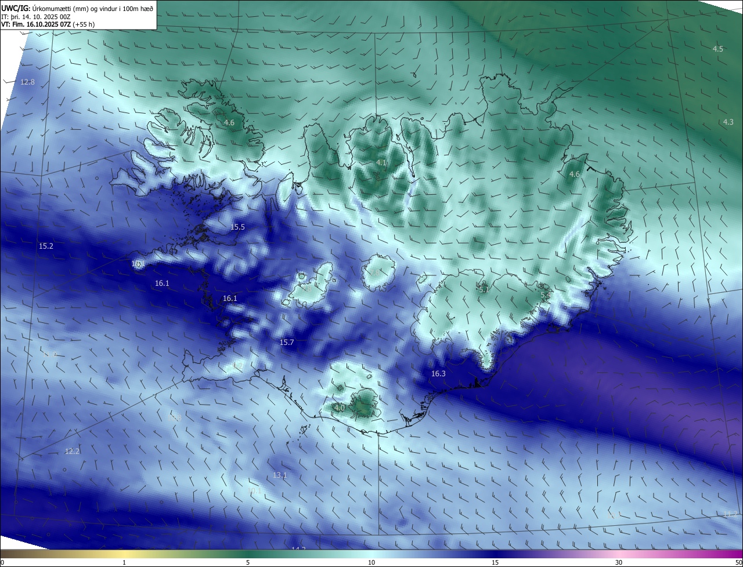This screenshot has width=743, height=567.
Task: Click the colorbar tick label 5
Action: click(248, 563)
